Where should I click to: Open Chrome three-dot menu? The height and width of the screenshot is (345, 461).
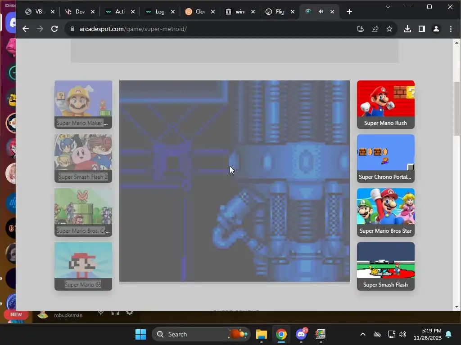451,29
